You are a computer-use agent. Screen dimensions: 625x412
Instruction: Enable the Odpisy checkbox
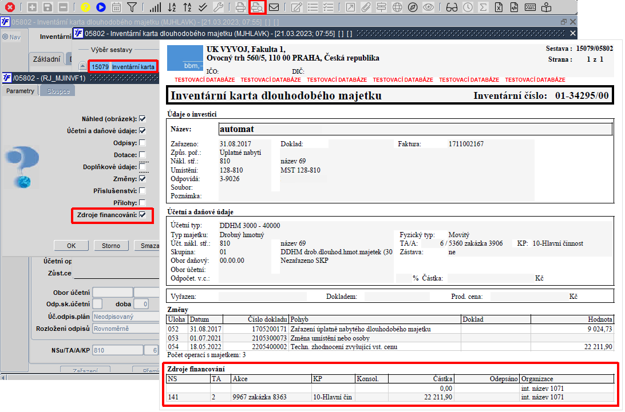click(143, 143)
